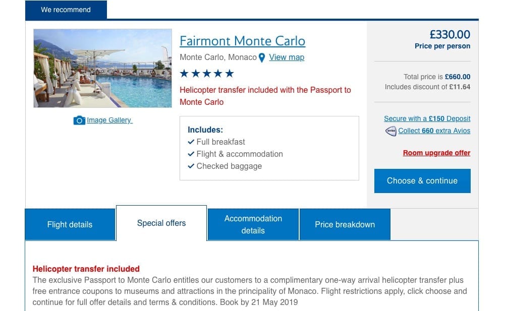Screen dimensions: 505x311
Task: Click the map pin icon near Monaco
Action: pos(262,58)
